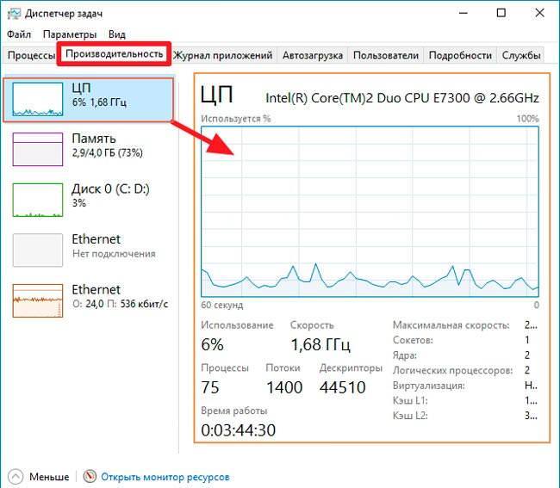Image resolution: width=560 pixels, height=488 pixels.
Task: Click the Потоки count 1400
Action: click(284, 387)
